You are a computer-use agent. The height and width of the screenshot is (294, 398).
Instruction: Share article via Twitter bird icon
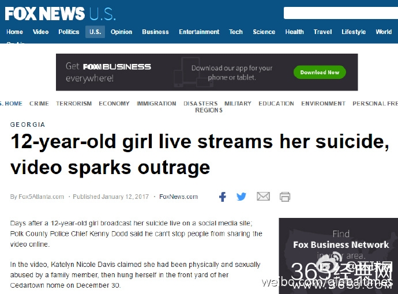click(x=241, y=197)
